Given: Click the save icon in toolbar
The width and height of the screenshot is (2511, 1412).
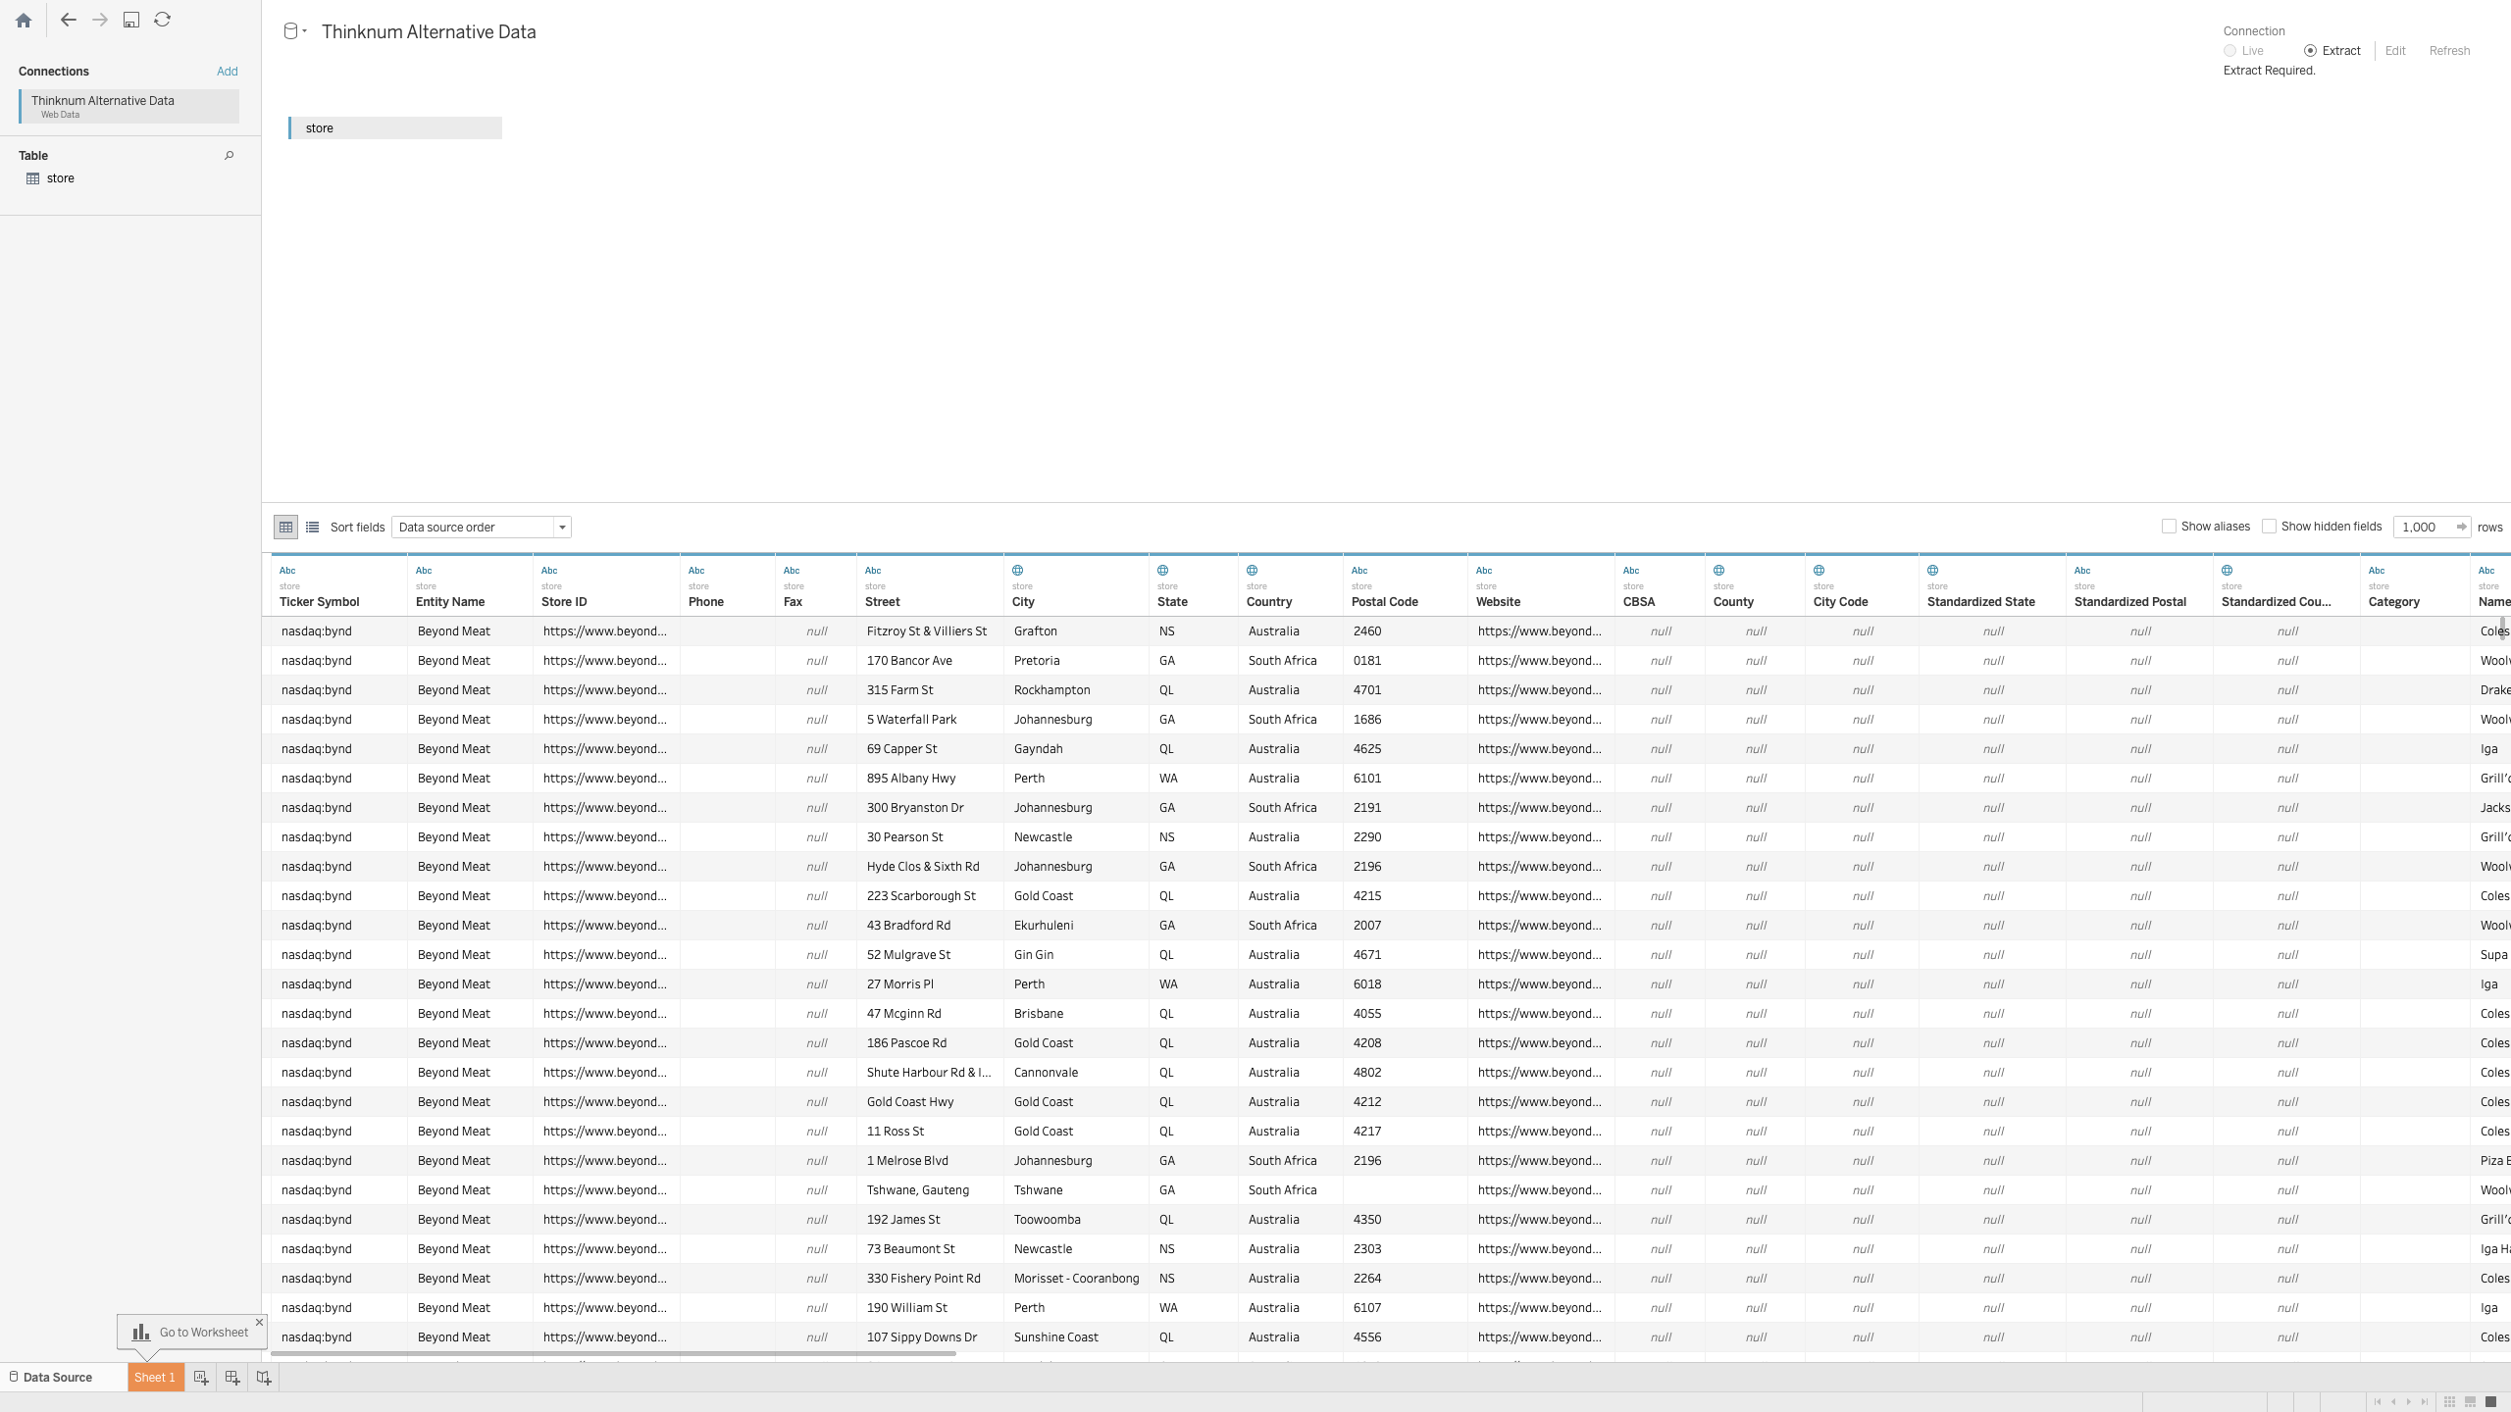Looking at the screenshot, I should 130,20.
